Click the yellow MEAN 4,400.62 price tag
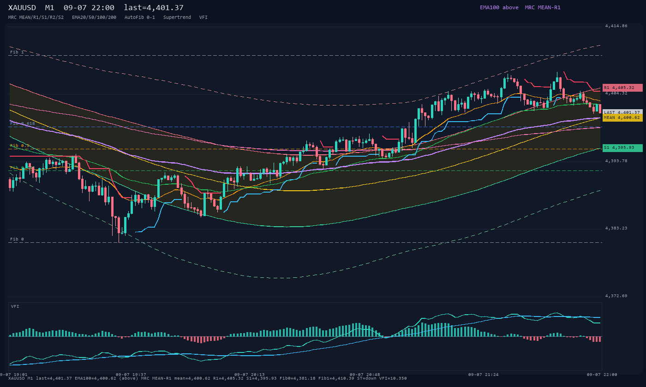The height and width of the screenshot is (387, 646). click(622, 117)
